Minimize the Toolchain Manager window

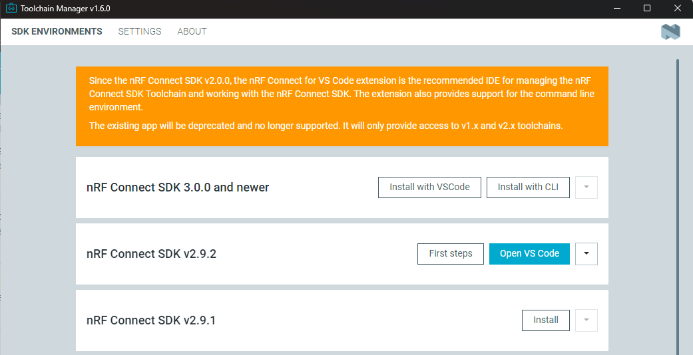pyautogui.click(x=617, y=9)
